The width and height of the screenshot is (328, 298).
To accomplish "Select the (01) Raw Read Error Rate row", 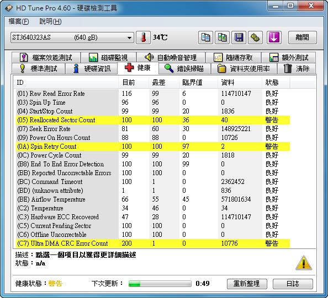I will pyautogui.click(x=153, y=94).
